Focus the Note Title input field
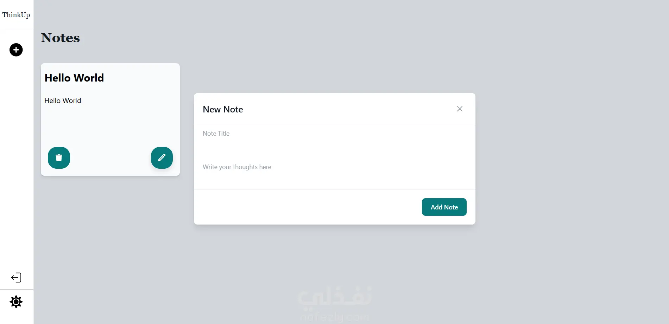669x324 pixels. pyautogui.click(x=334, y=134)
